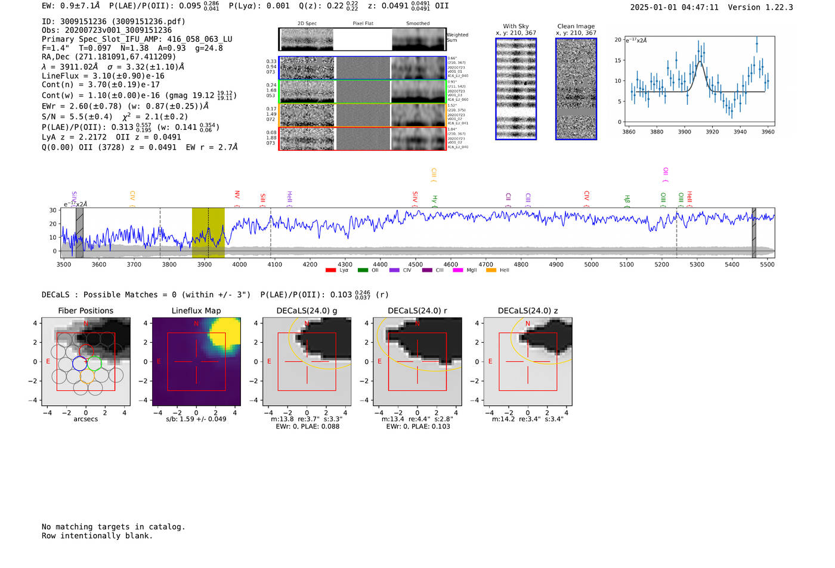Select the Weighted Sum 2D spectrum strip
This screenshot has width=835, height=568.
coord(363,39)
